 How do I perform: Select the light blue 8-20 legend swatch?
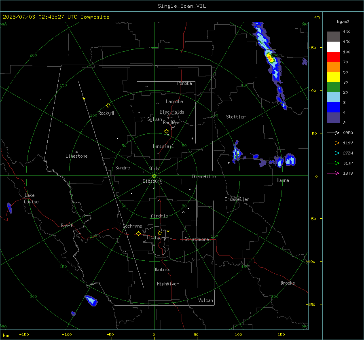[x=333, y=97]
